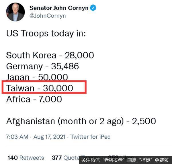Click the South Korea - 28,000 line

(x=50, y=55)
